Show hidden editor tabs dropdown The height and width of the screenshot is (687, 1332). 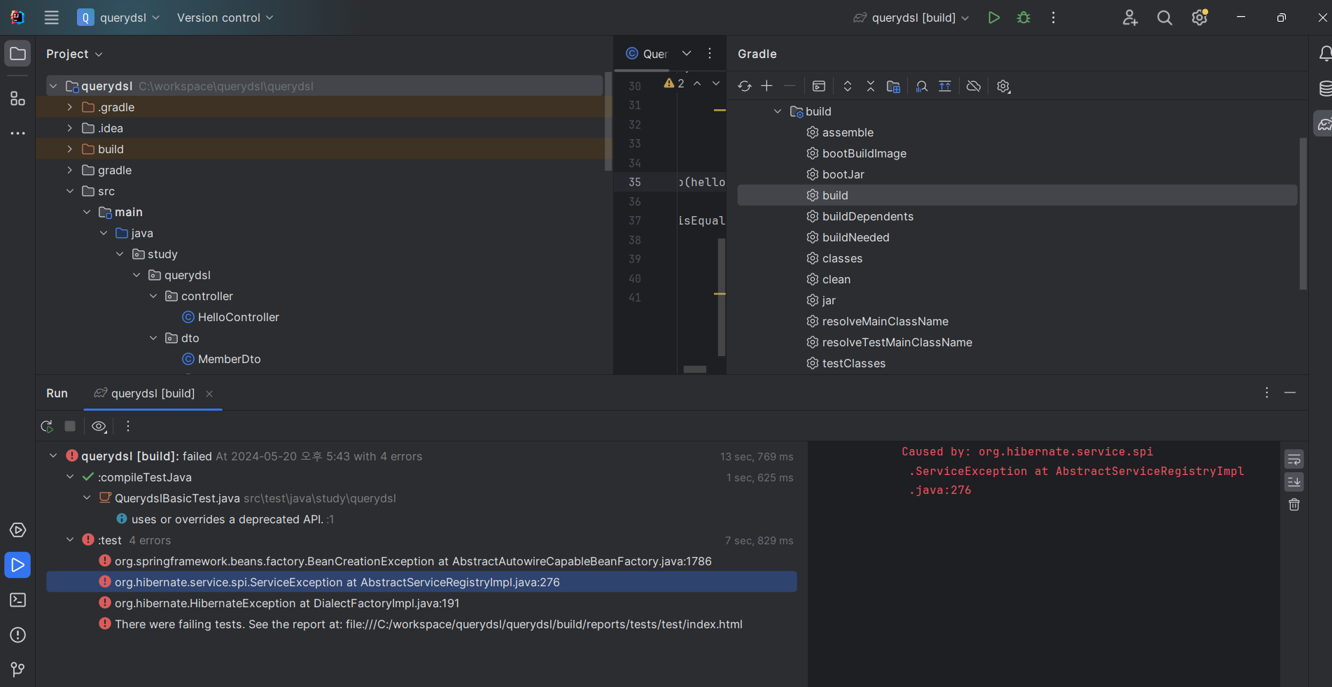[x=687, y=53]
